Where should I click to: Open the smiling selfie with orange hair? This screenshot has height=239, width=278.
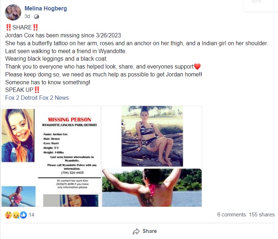[x=18, y=135]
